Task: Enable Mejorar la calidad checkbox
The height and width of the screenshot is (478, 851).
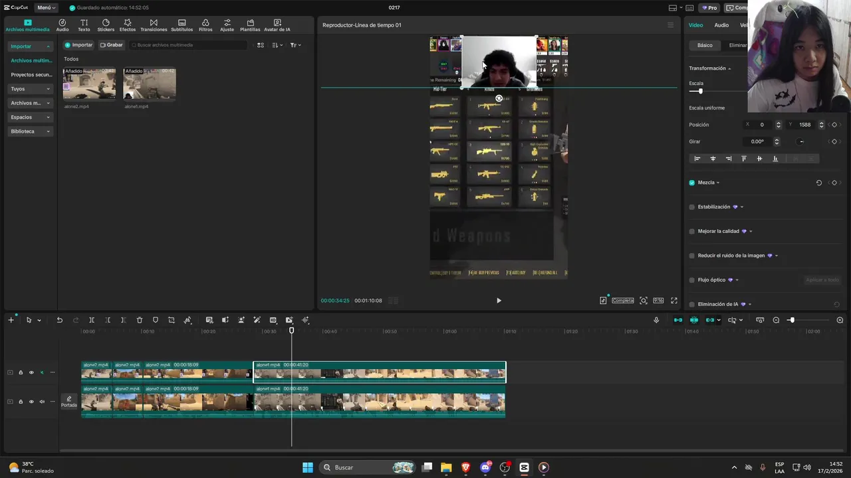Action: (692, 231)
